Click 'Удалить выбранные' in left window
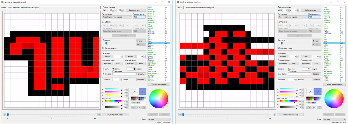The image size is (348, 124). click(159, 84)
